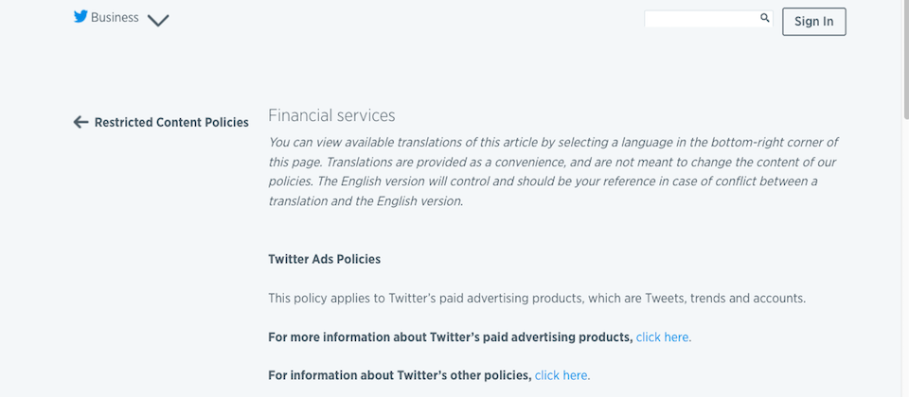
Task: Open 'click here' link for paid advertising products
Action: pos(663,337)
